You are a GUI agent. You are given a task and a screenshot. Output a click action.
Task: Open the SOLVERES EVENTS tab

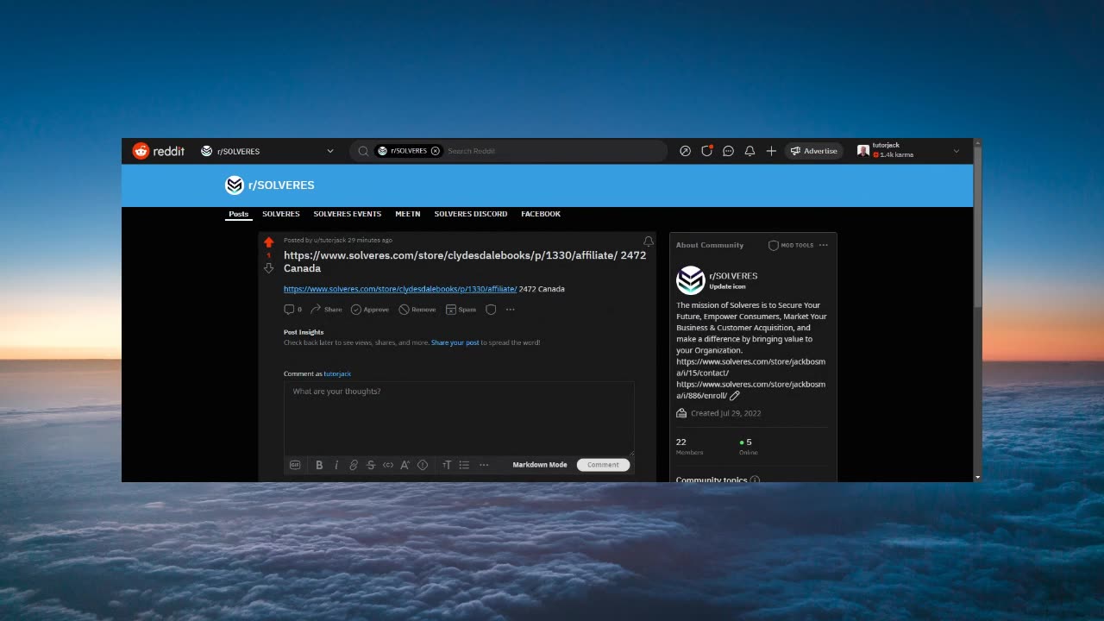point(348,214)
